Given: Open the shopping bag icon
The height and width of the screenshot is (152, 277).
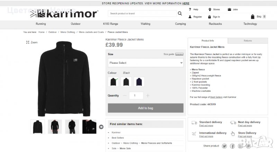Looking at the screenshot, I should coord(253,17).
